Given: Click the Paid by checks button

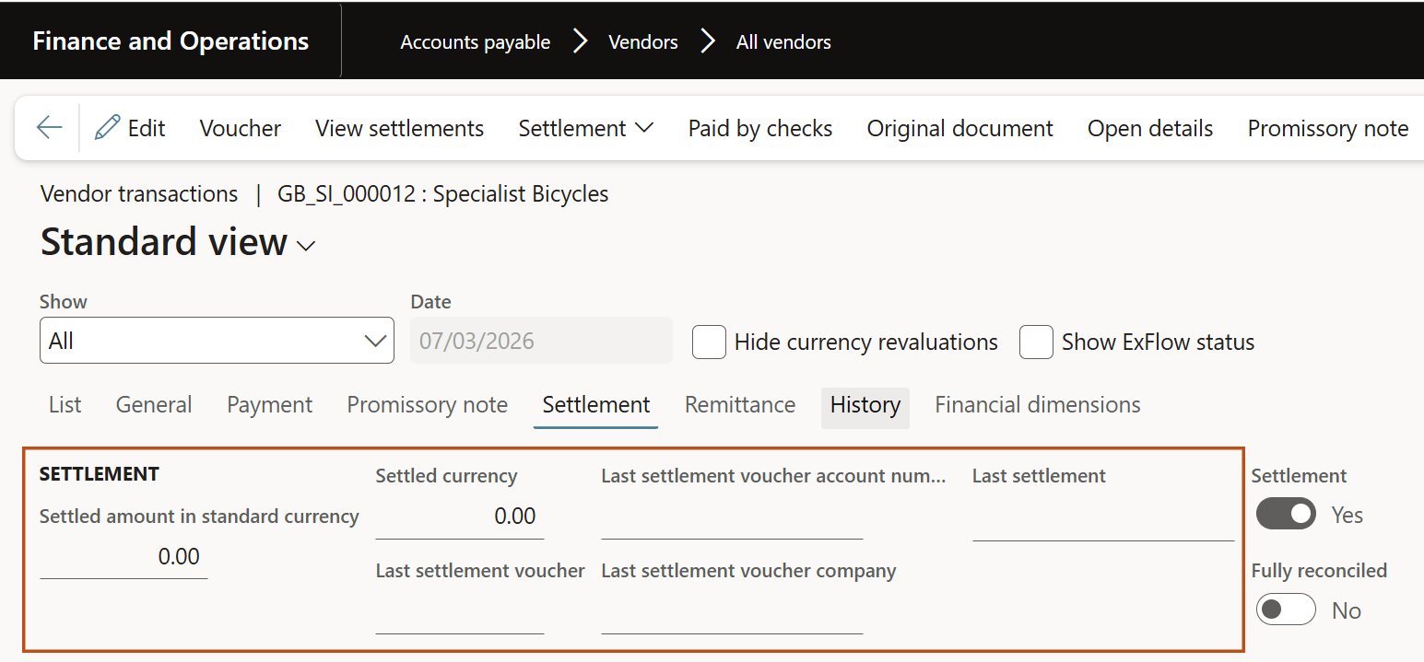Looking at the screenshot, I should [x=760, y=128].
